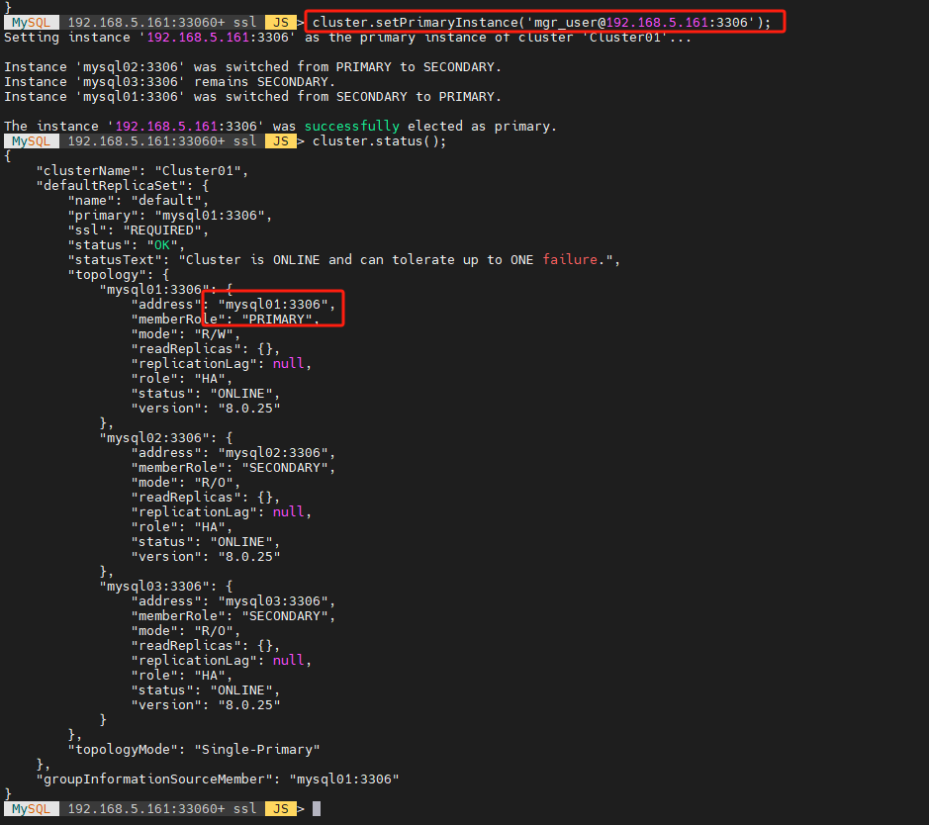Click "memberRole": "SECONDARY" under mysql03
This screenshot has width=929, height=825.
[233, 616]
